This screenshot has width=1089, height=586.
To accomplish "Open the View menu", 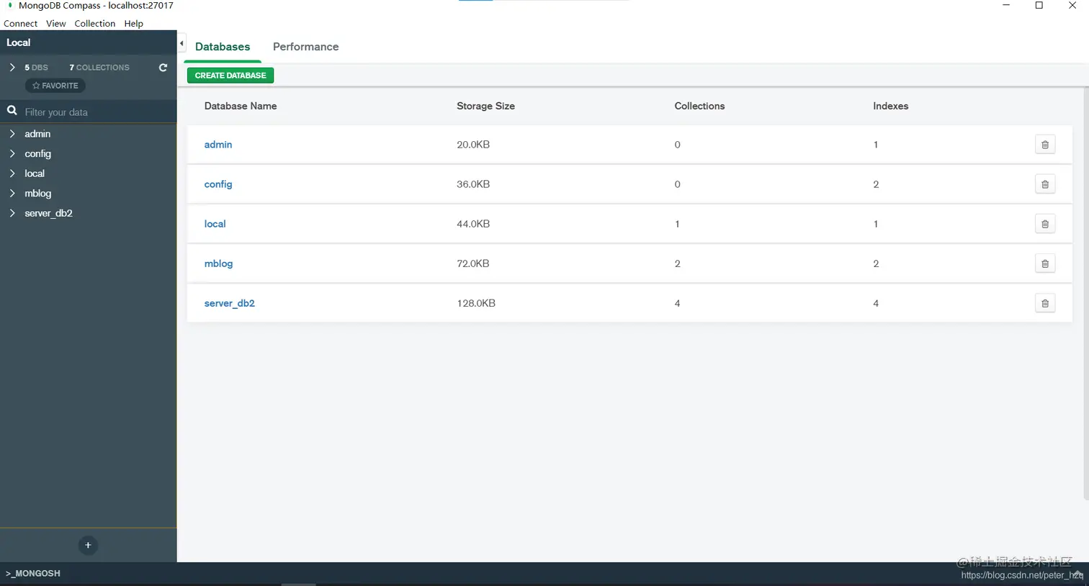I will pyautogui.click(x=55, y=24).
